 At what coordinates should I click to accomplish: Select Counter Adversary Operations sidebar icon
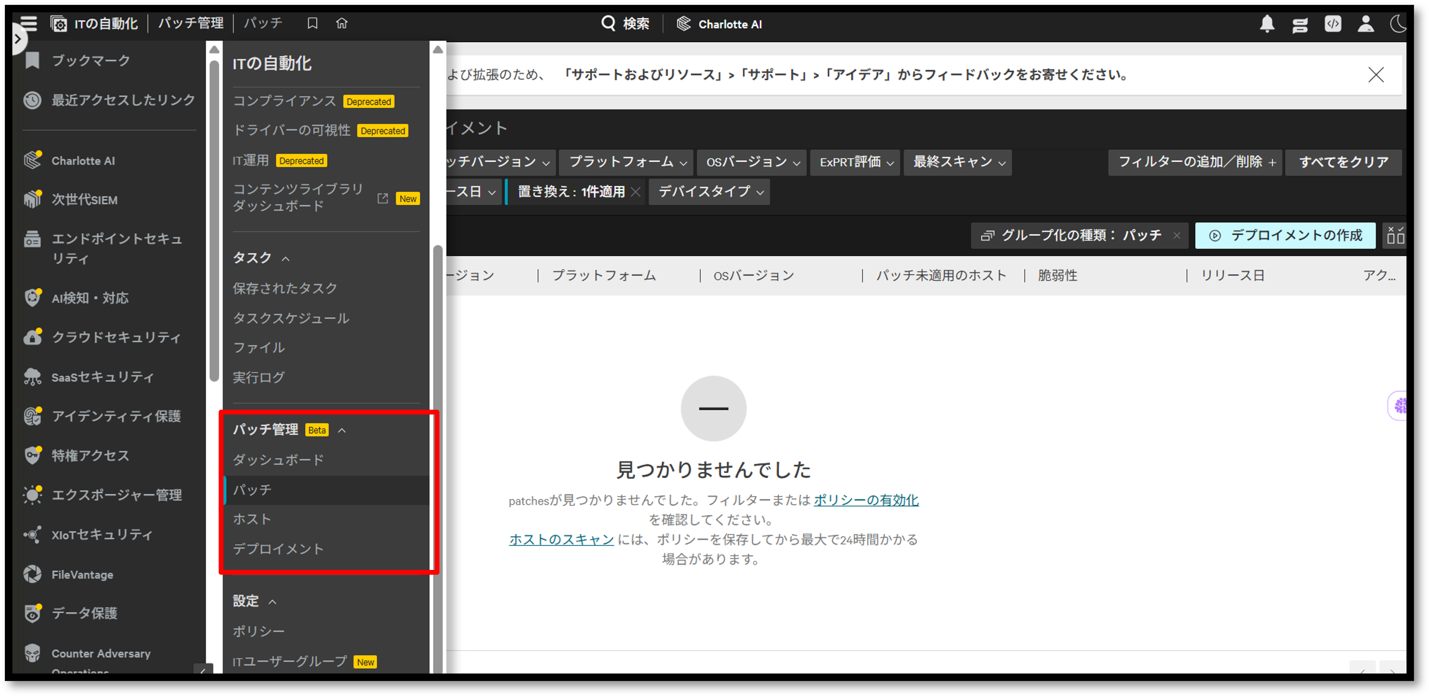[x=33, y=653]
